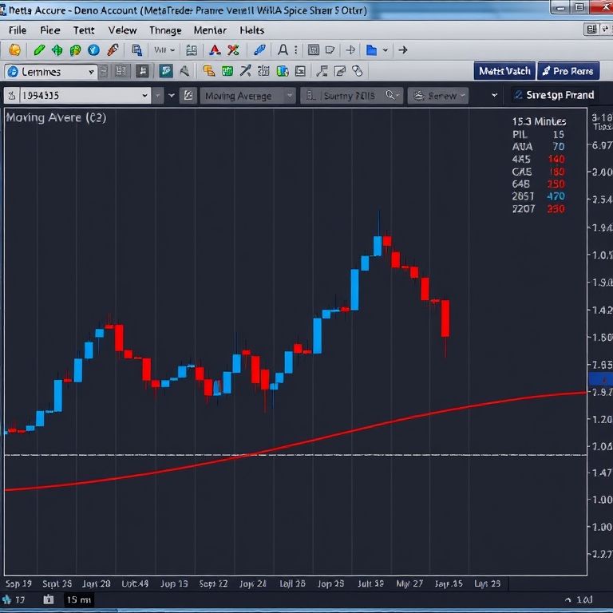This screenshot has height=613, width=613.
Task: Select the 15 mi timeframe in status bar
Action: point(78,599)
